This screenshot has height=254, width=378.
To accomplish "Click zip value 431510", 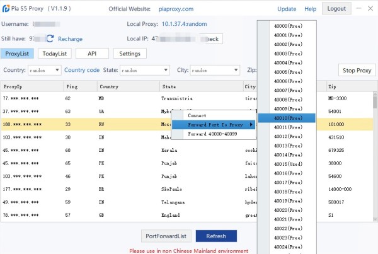I will click(x=336, y=137).
